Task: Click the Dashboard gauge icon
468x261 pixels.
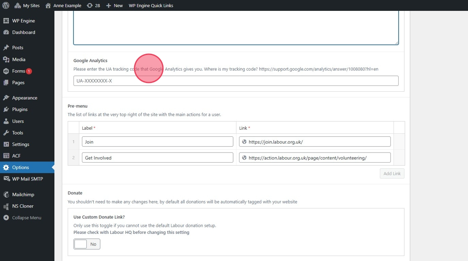Action: coord(6,32)
